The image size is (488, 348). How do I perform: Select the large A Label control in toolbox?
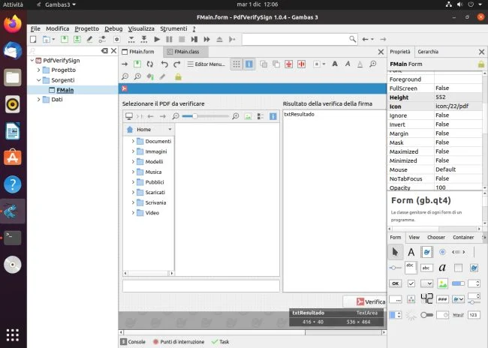[x=411, y=252]
